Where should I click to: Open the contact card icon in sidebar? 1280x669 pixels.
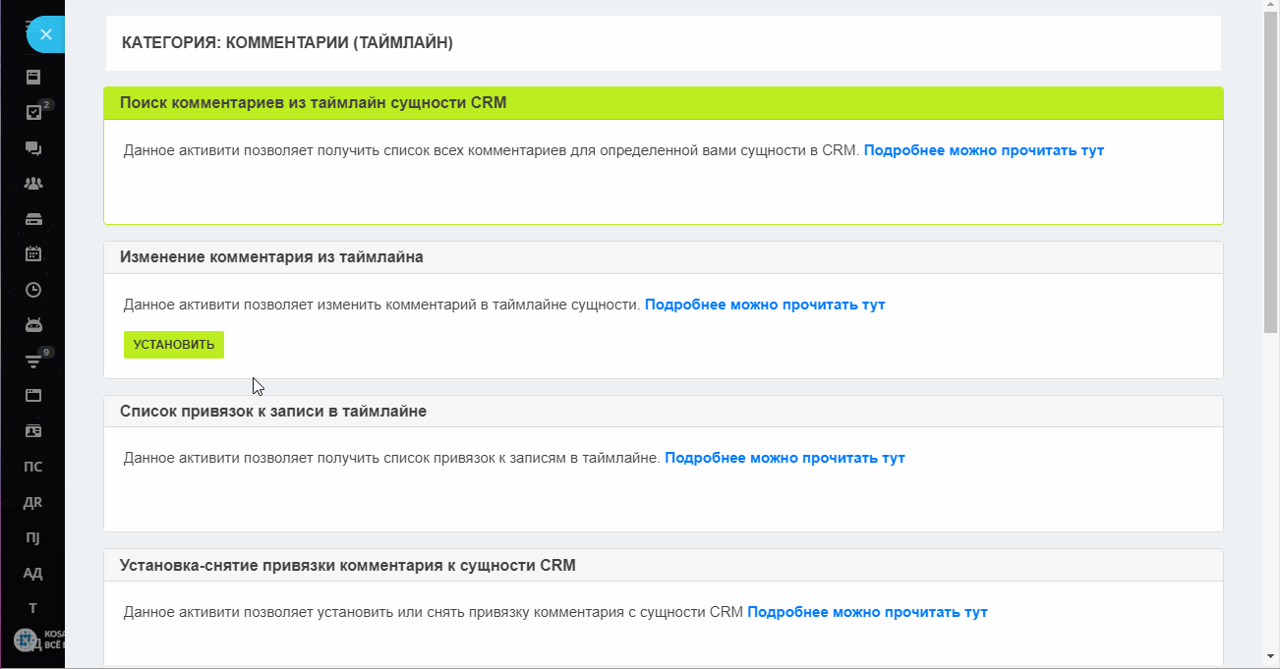click(33, 430)
